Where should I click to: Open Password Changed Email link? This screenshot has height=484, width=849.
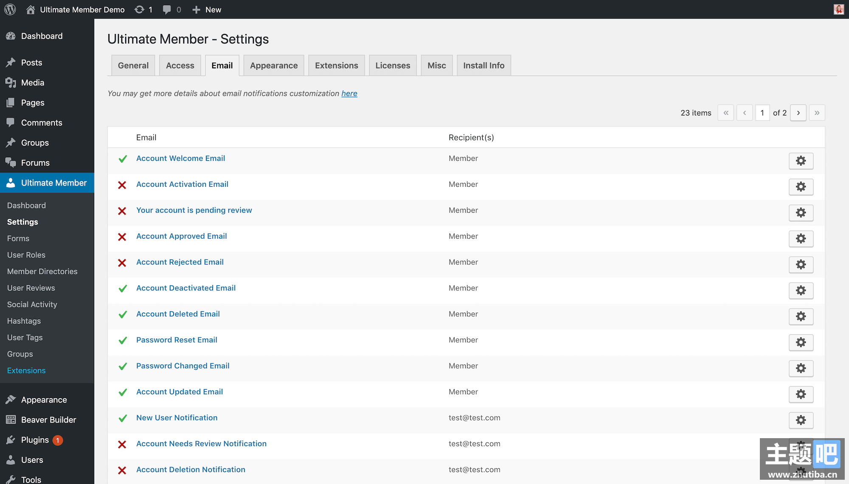(x=183, y=366)
